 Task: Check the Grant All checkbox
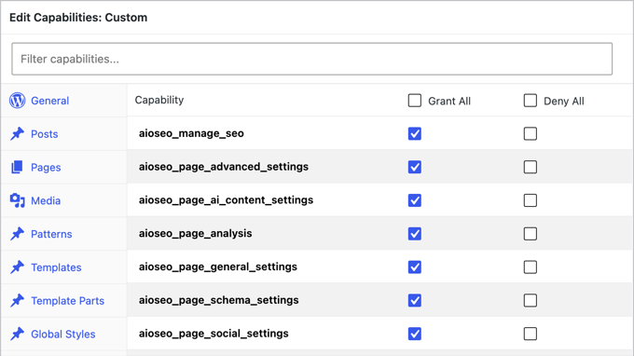(415, 101)
